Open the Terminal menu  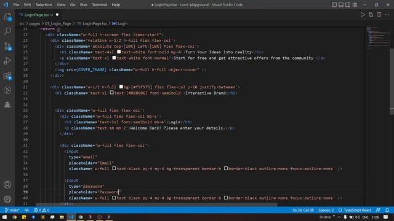tap(99, 5)
